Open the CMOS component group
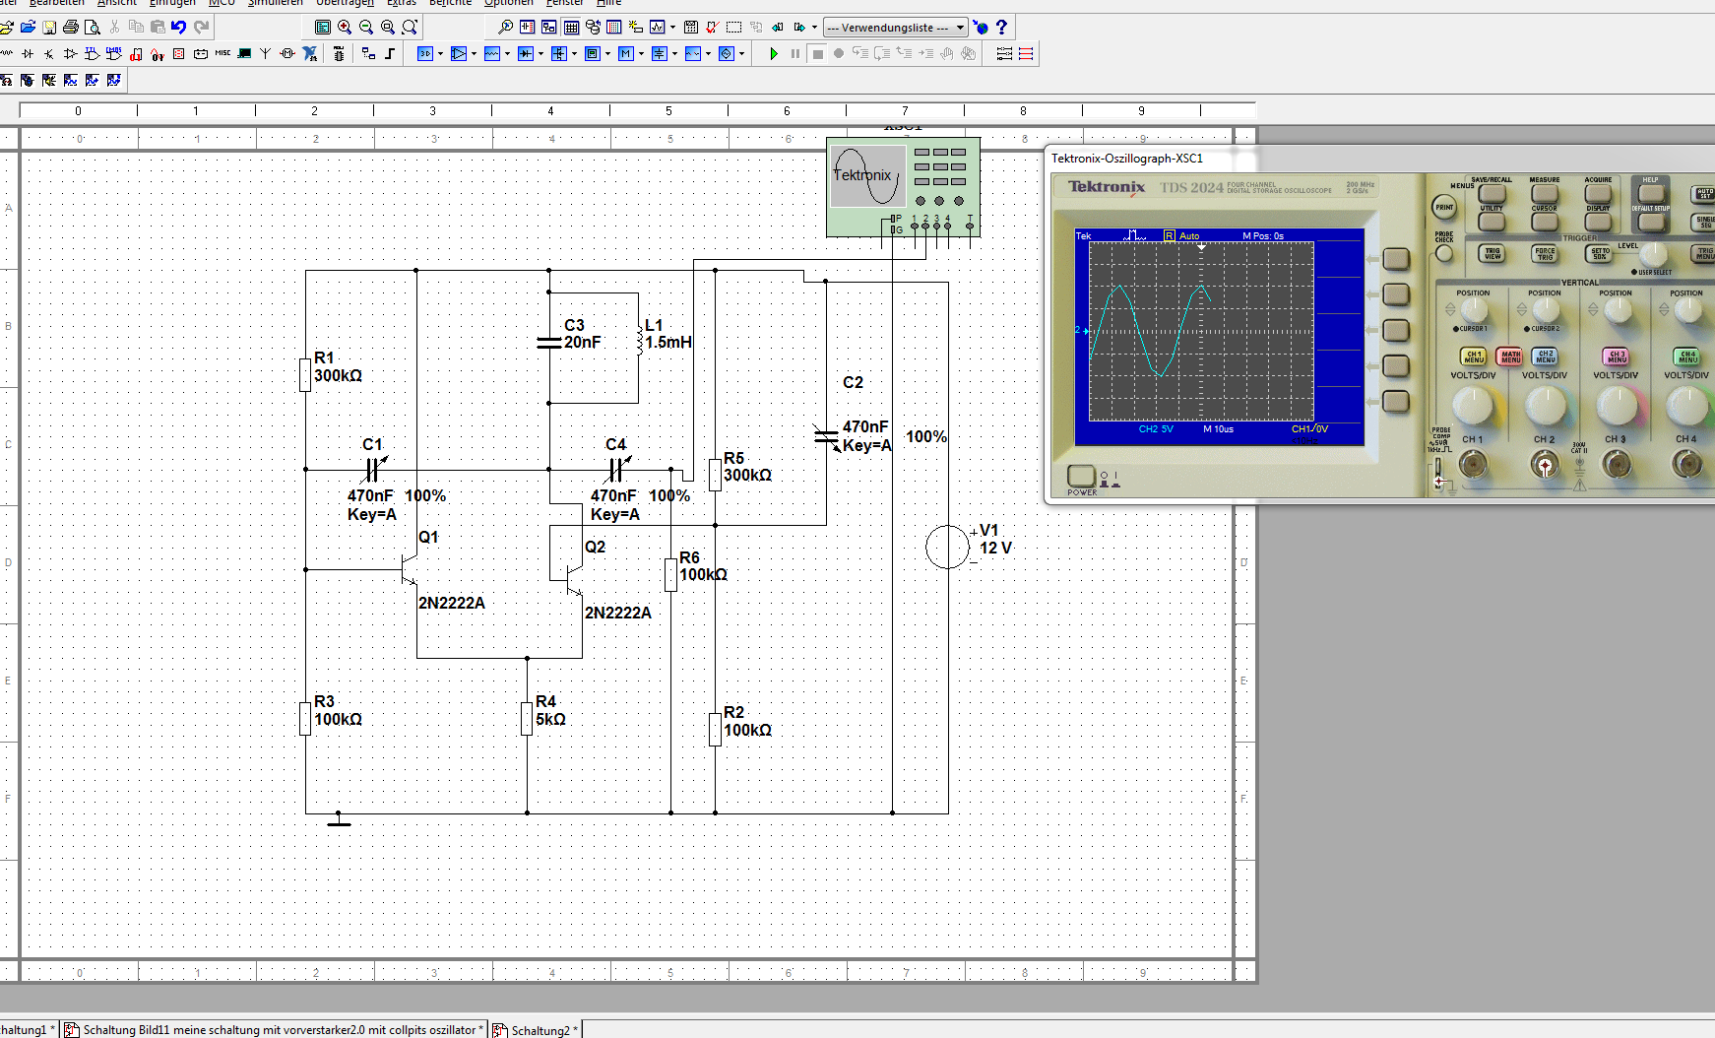The height and width of the screenshot is (1038, 1715). tap(114, 53)
